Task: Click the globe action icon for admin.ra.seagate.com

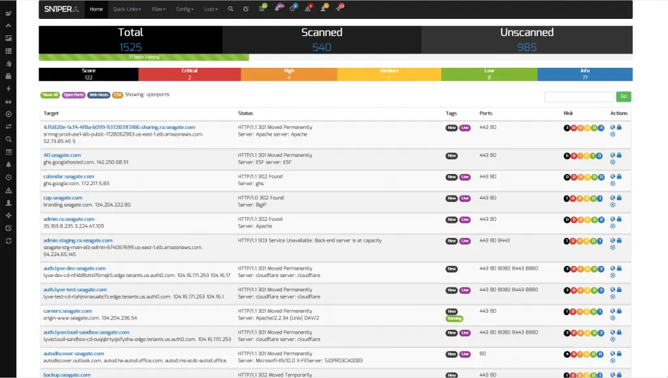Action: click(613, 219)
